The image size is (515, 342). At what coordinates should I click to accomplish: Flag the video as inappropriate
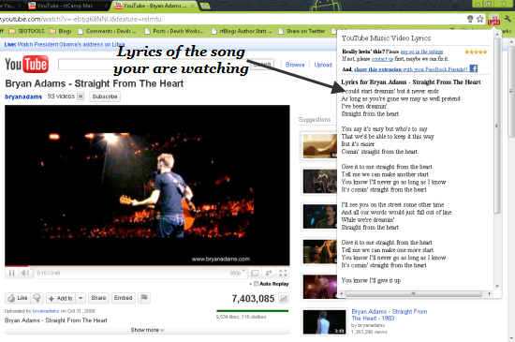coord(144,298)
